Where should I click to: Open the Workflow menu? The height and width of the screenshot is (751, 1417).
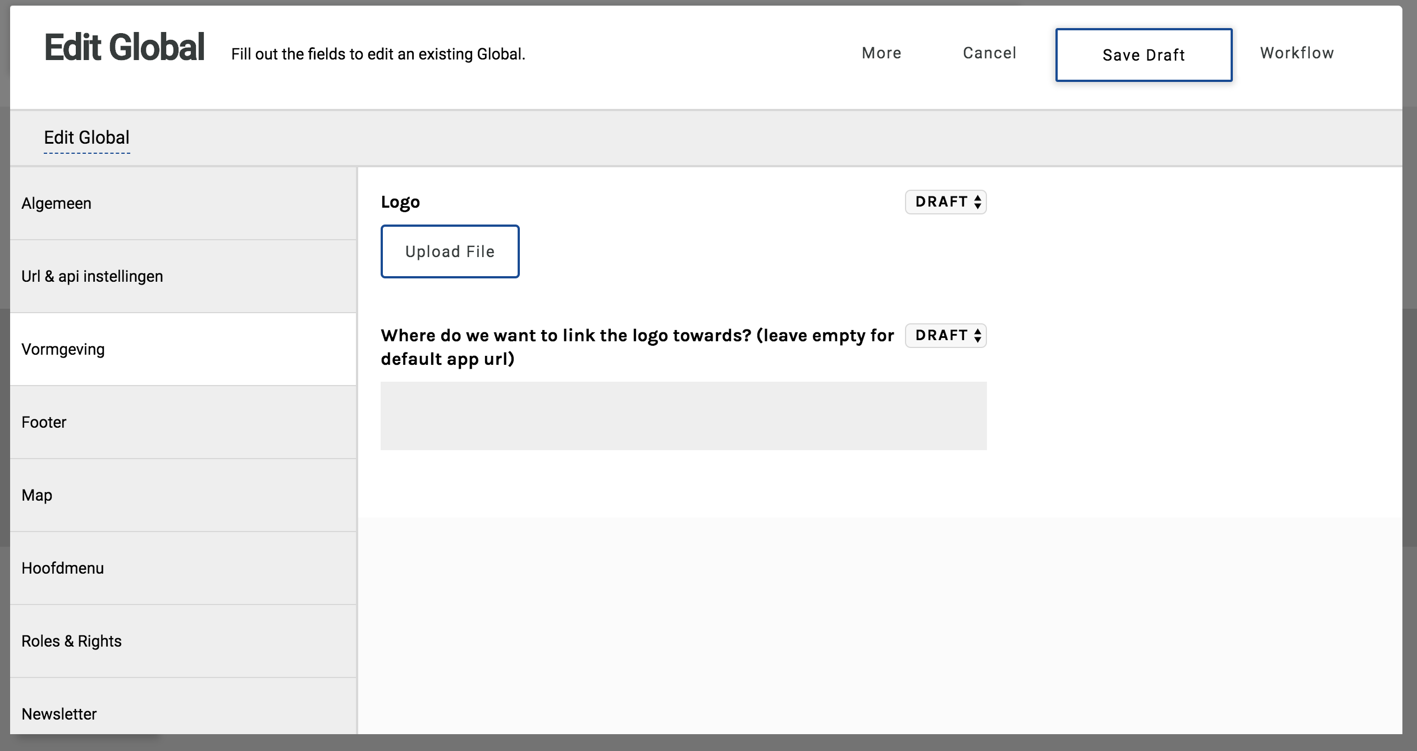pos(1297,53)
